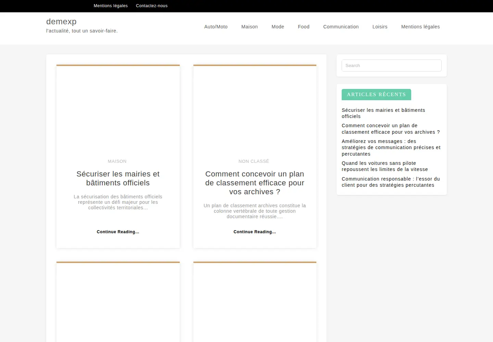Open sidebar link about plan de classement archives
Screen dimensions: 493x342
pos(391,129)
